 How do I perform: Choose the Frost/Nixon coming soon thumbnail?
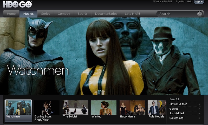coord(47,108)
